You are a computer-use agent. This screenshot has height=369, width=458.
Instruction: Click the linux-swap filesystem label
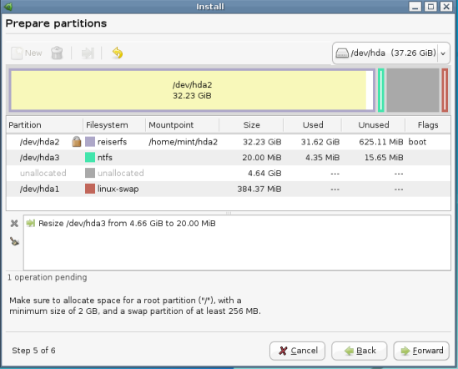(x=118, y=190)
